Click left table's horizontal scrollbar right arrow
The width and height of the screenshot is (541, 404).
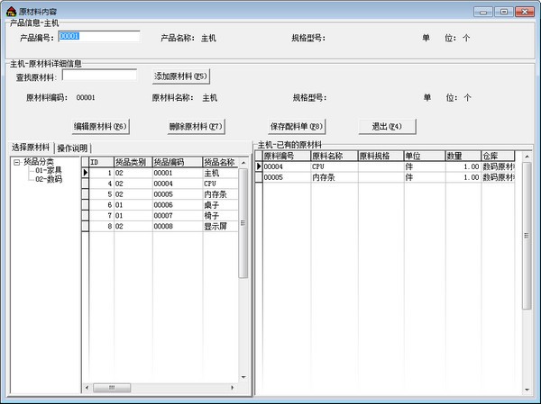tap(233, 389)
